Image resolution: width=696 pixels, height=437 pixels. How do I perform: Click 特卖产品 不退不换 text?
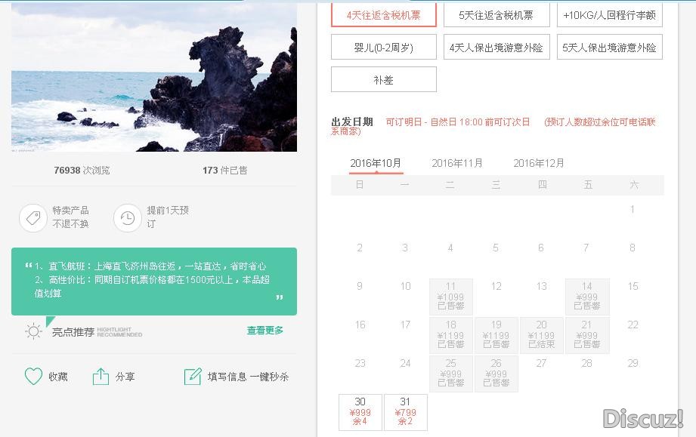70,217
